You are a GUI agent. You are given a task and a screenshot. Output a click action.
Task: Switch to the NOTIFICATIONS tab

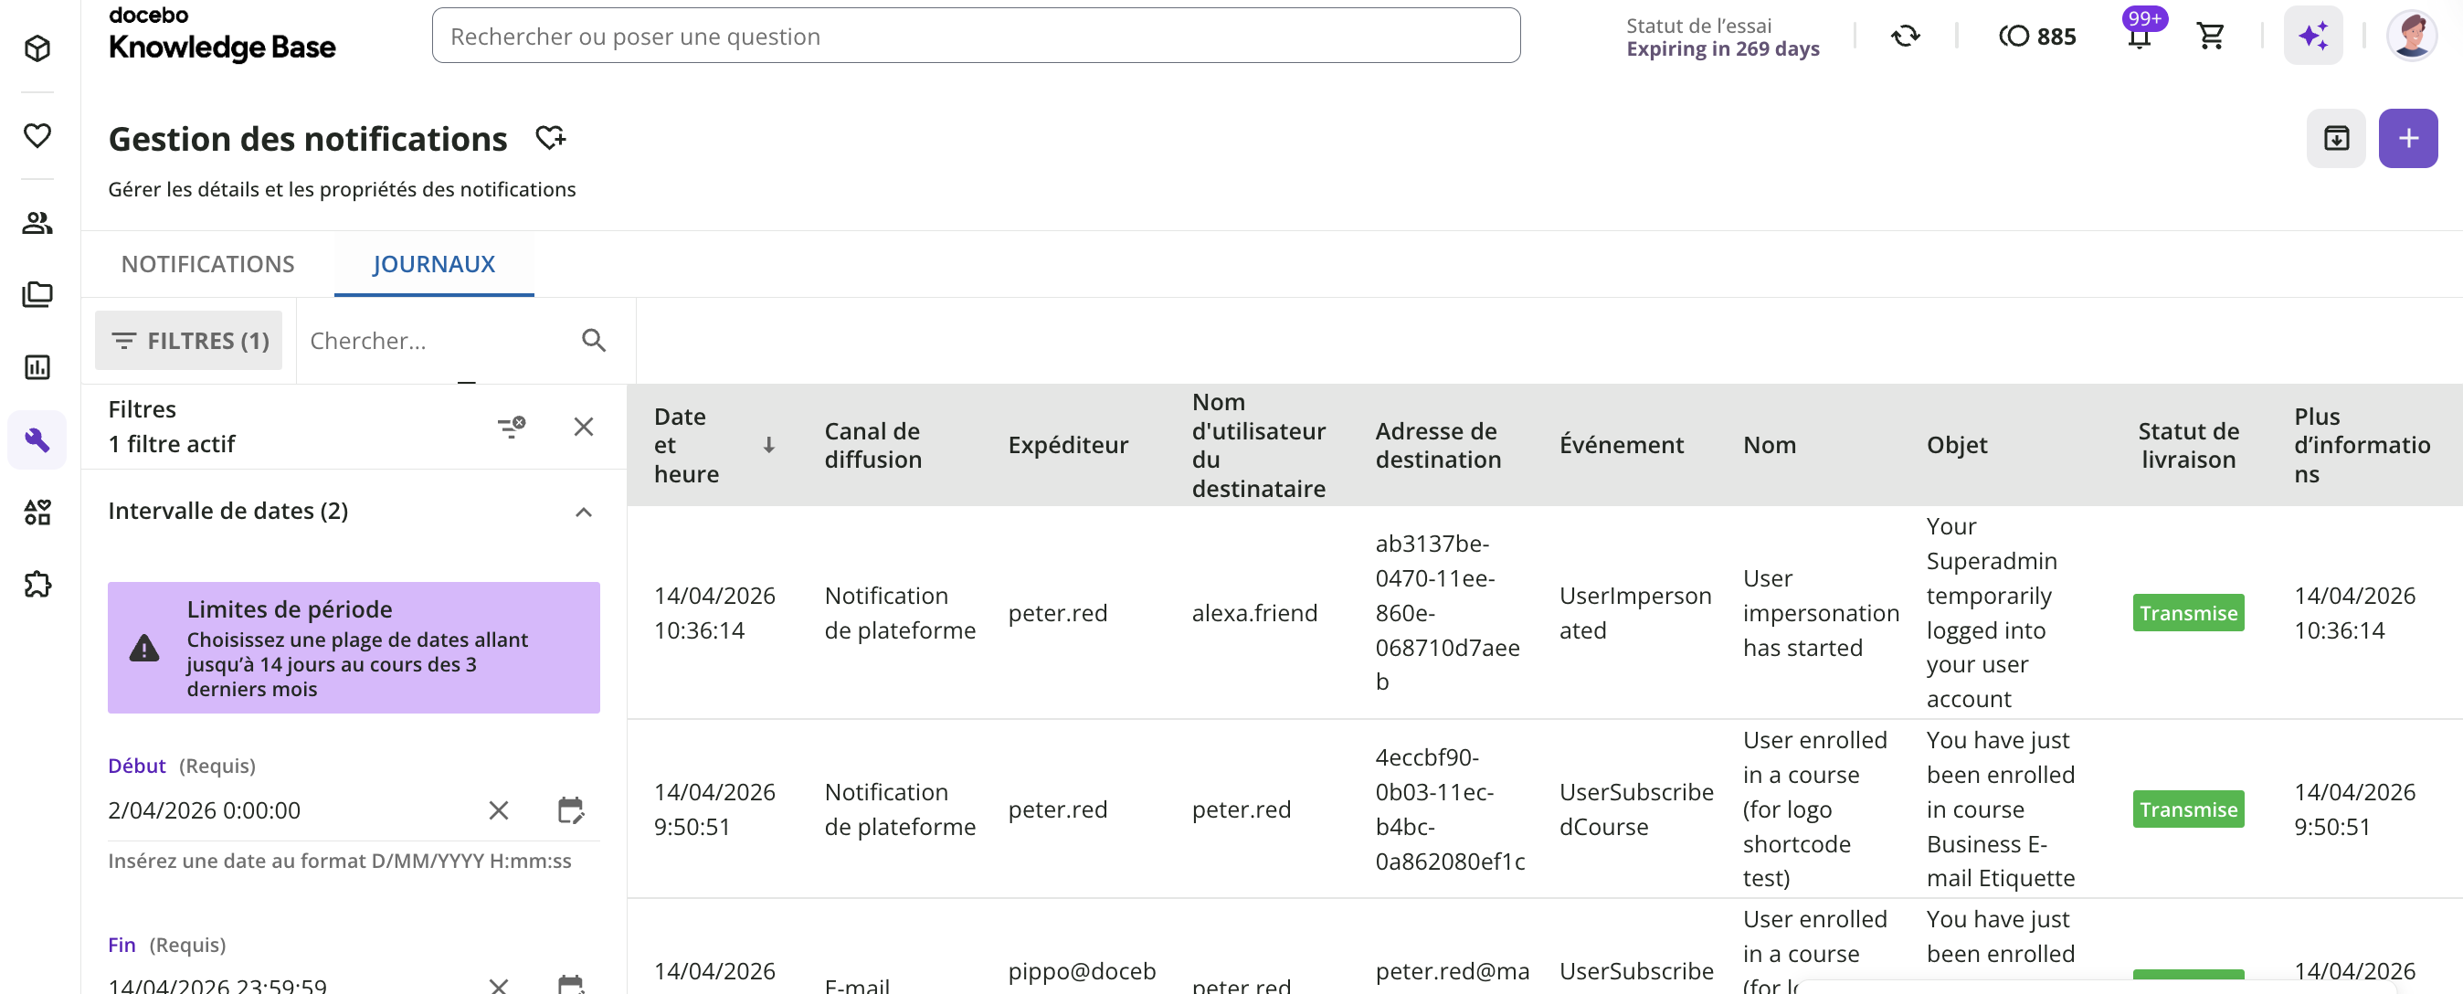(207, 264)
